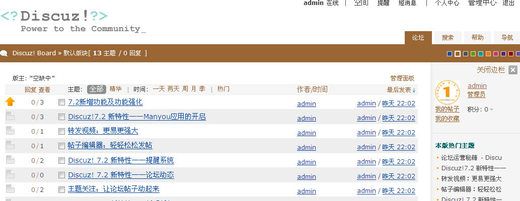This screenshot has height=201, width=520.
Task: Open thread Discuz!7.2 新特性一一Manyou应用的开启
Action: pyautogui.click(x=137, y=117)
